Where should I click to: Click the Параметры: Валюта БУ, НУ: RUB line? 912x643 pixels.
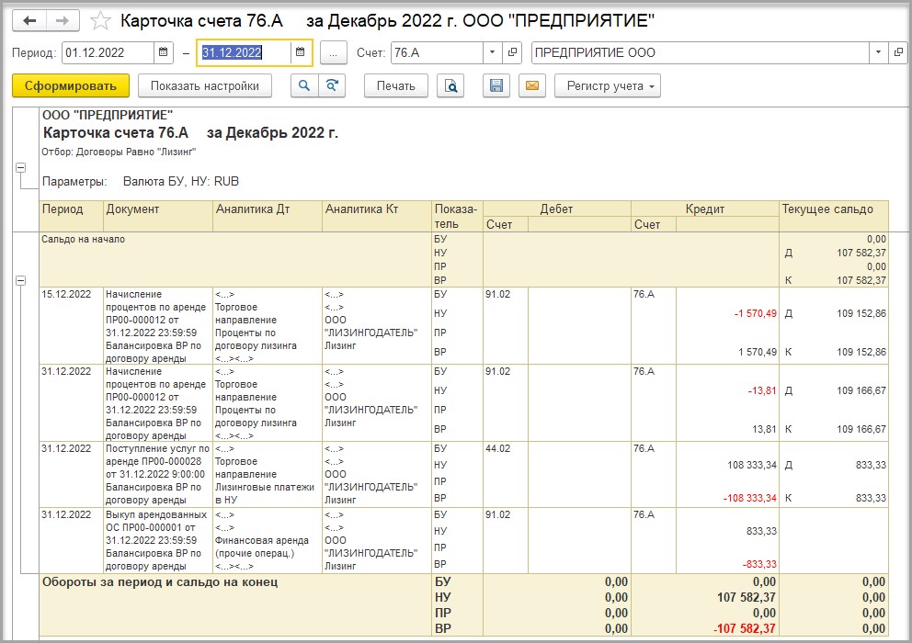click(140, 181)
